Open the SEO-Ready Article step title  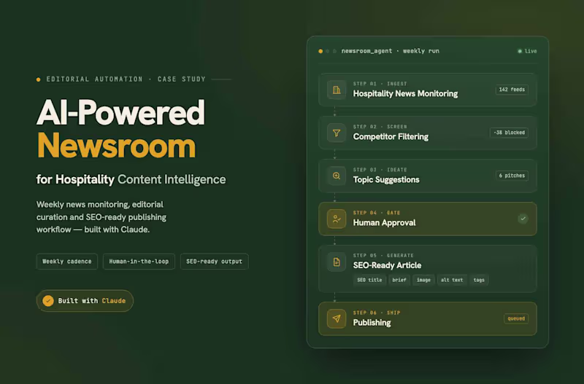click(x=388, y=265)
